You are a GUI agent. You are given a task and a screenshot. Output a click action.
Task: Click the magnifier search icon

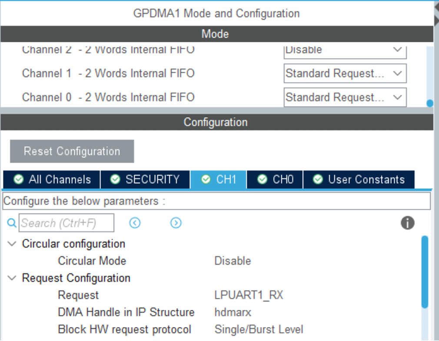tap(11, 223)
